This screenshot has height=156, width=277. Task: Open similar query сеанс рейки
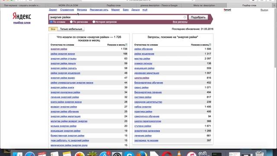tap(142, 88)
